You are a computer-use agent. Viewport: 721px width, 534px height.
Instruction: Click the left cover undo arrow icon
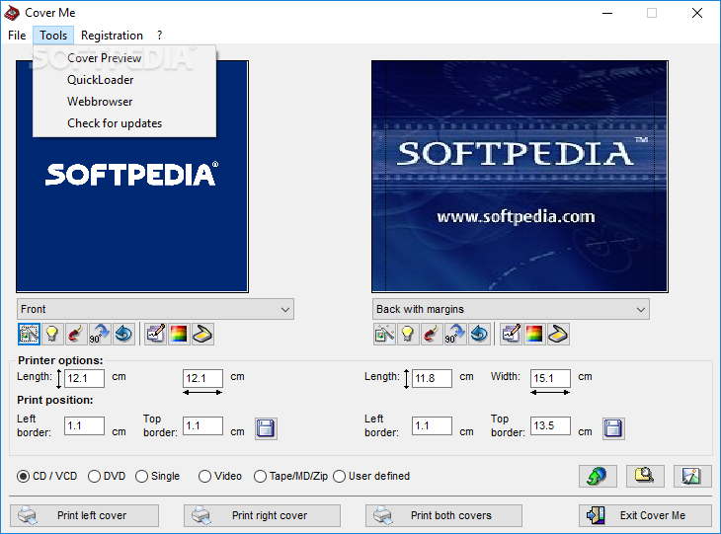[123, 334]
